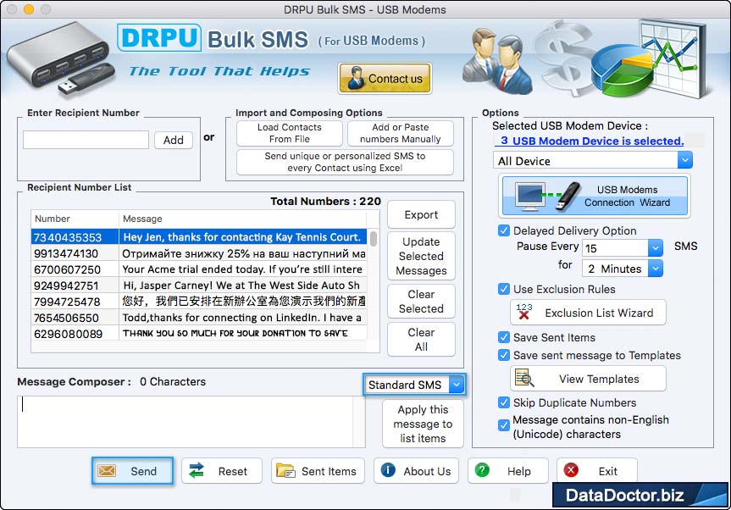The height and width of the screenshot is (510, 731).
Task: Click Add recipient number button
Action: 174,140
